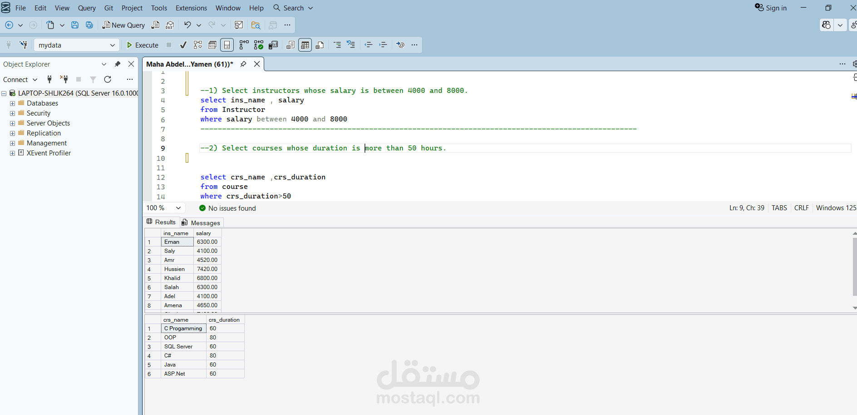Open the 100% editor zoom selector
Image resolution: width=857 pixels, height=415 pixels.
click(x=163, y=207)
